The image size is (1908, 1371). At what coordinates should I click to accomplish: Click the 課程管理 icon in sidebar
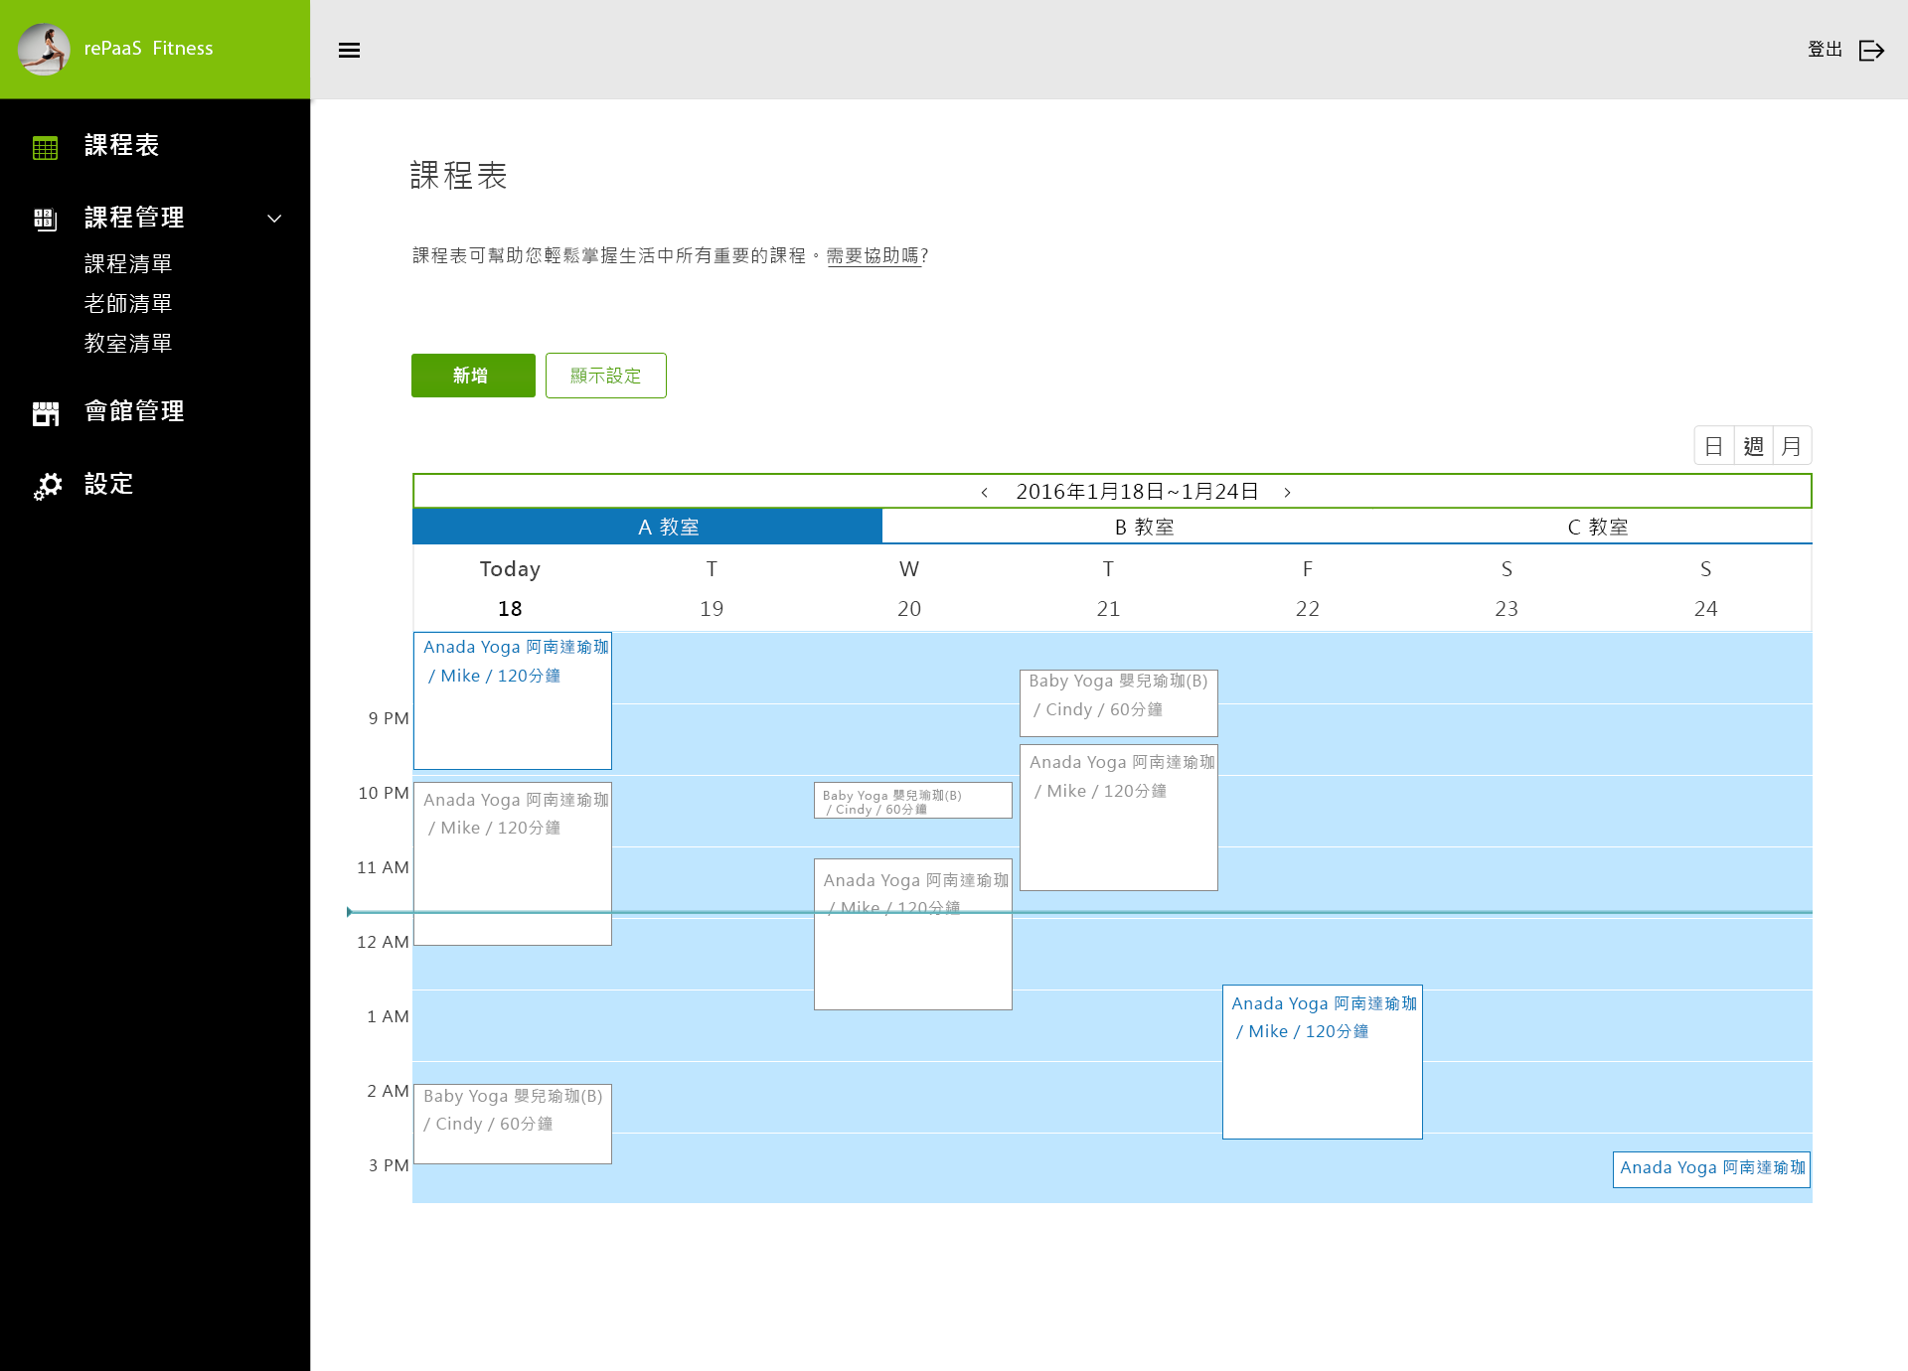point(45,219)
